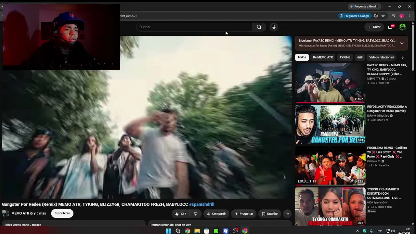This screenshot has width=416, height=234.
Task: Click Preguntar a Google lens button
Action: tap(354, 16)
